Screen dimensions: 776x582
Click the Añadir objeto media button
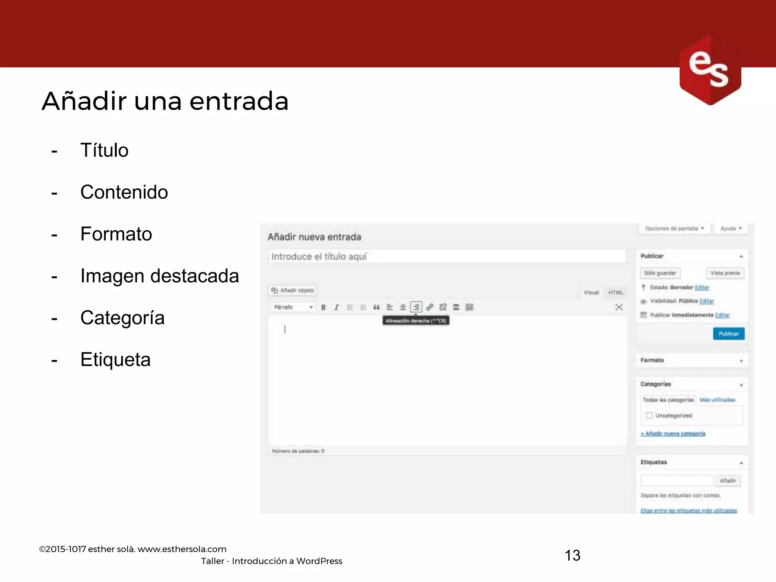tap(293, 291)
